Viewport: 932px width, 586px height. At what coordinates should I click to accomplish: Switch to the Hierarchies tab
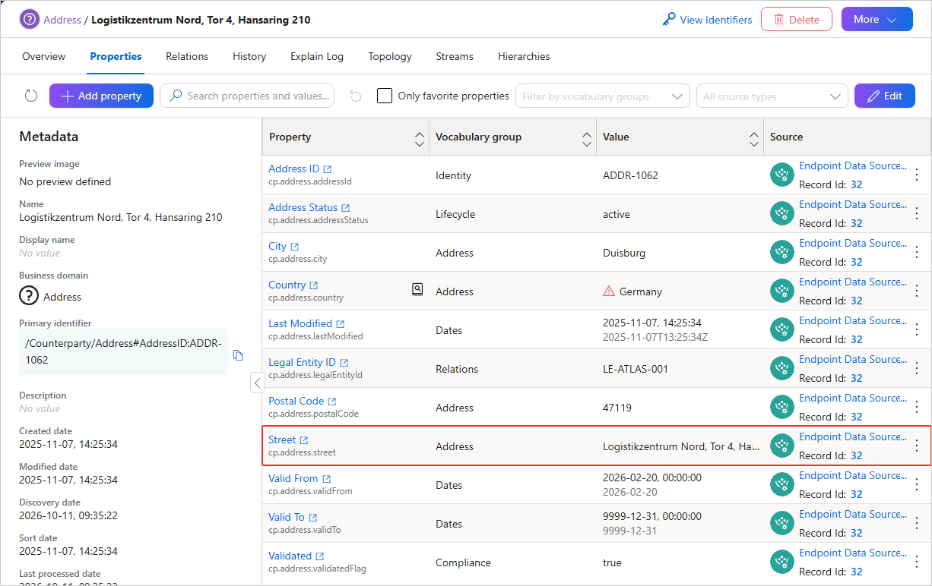[x=524, y=56]
